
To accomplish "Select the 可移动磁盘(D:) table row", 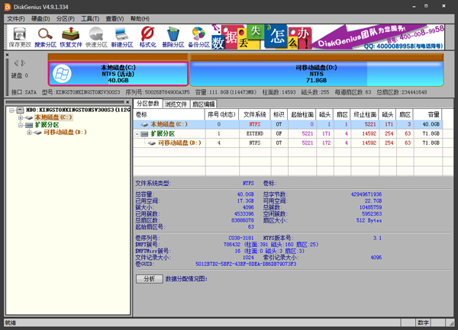I will 288,143.
